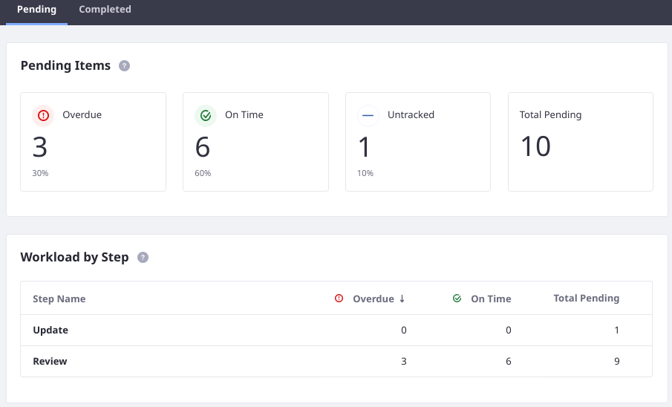This screenshot has width=672, height=407.
Task: Click Overdue value 0 in Update row
Action: 404,331
